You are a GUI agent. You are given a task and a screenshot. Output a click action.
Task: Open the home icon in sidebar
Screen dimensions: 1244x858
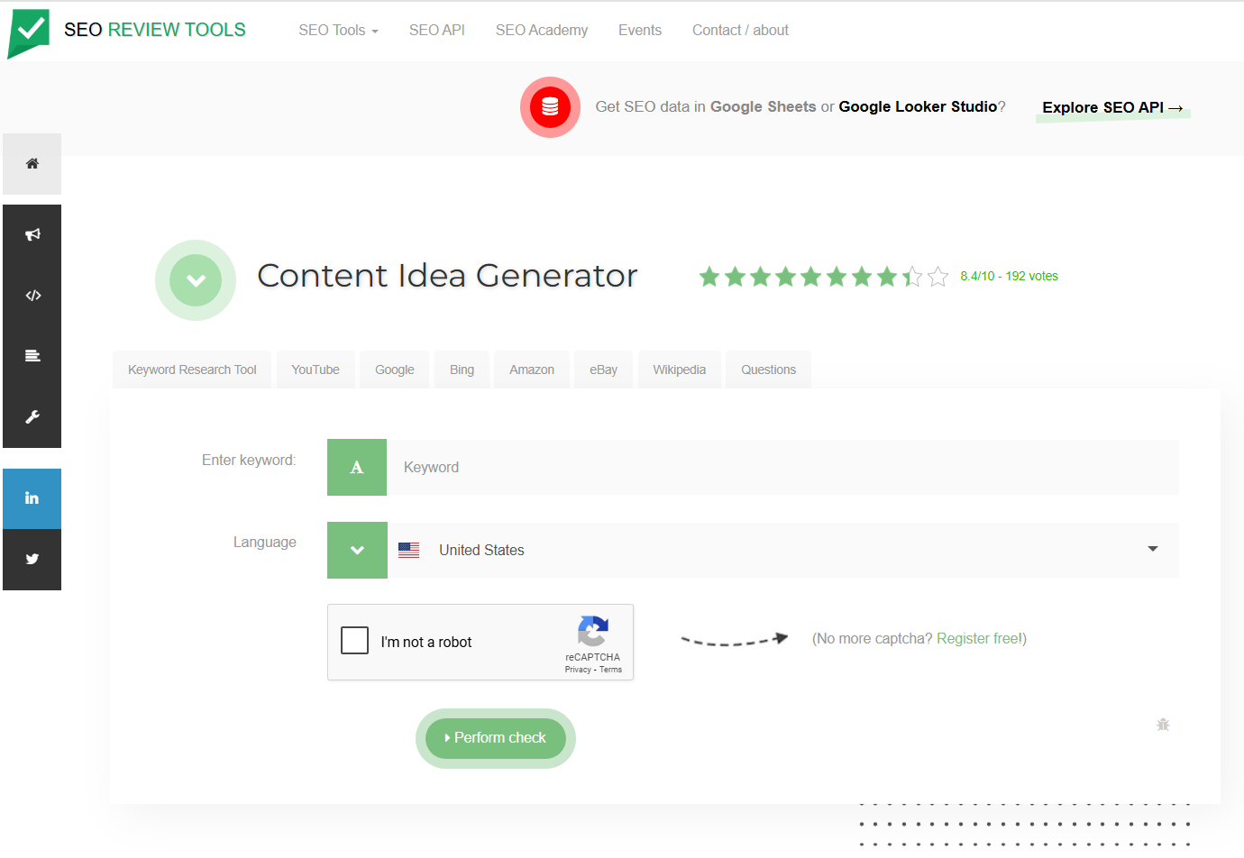32,164
